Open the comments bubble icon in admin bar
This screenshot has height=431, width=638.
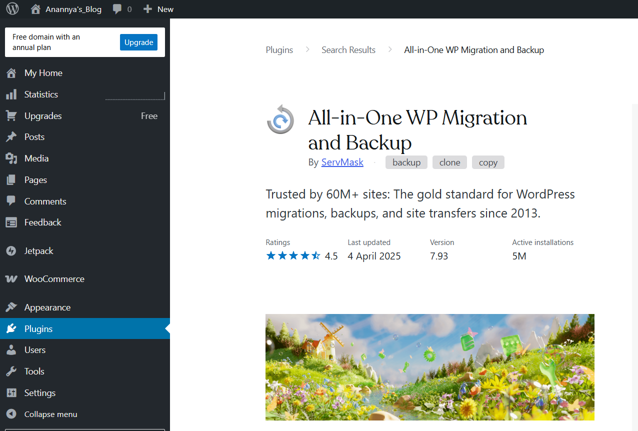coord(117,9)
